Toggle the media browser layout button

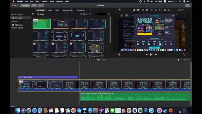click(x=34, y=5)
